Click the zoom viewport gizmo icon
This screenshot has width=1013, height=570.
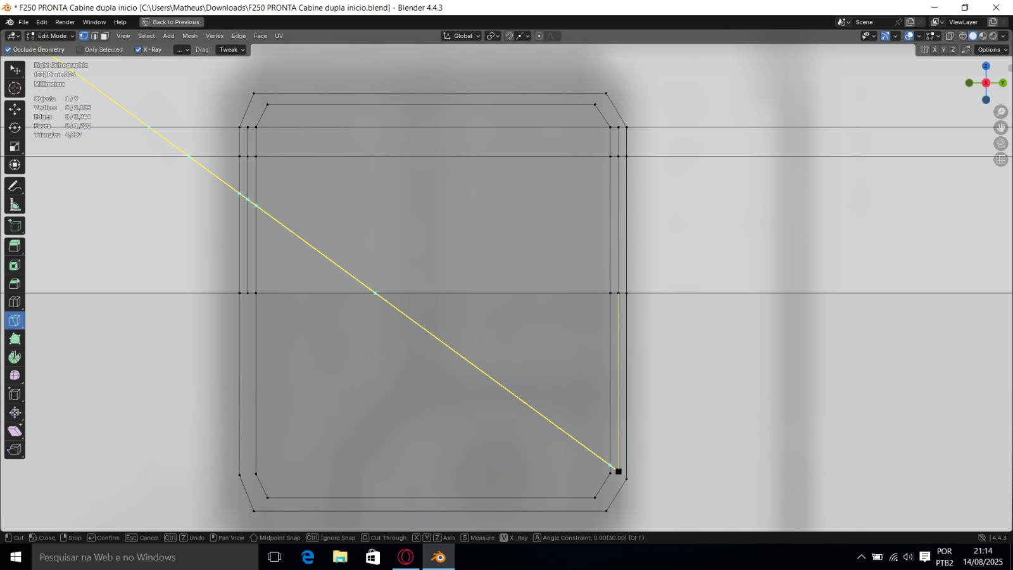1001,112
